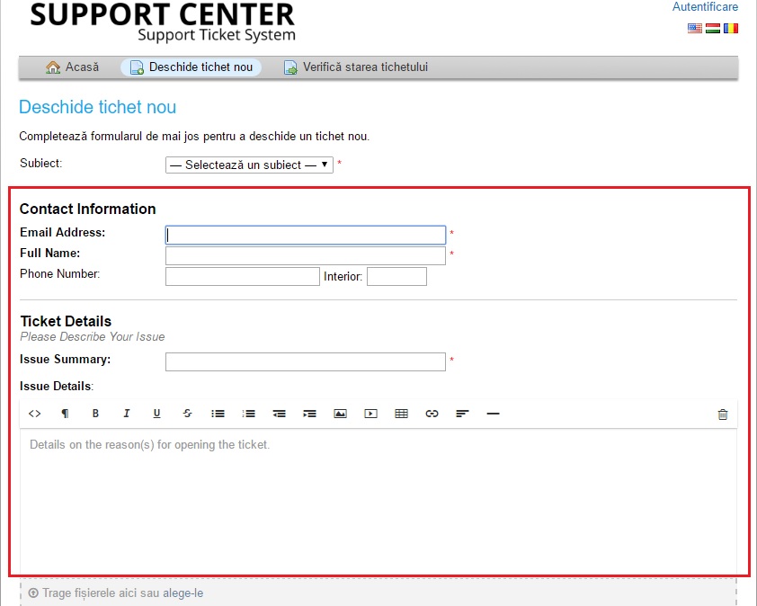Go to the Acasă tab
The width and height of the screenshot is (757, 606).
73,67
